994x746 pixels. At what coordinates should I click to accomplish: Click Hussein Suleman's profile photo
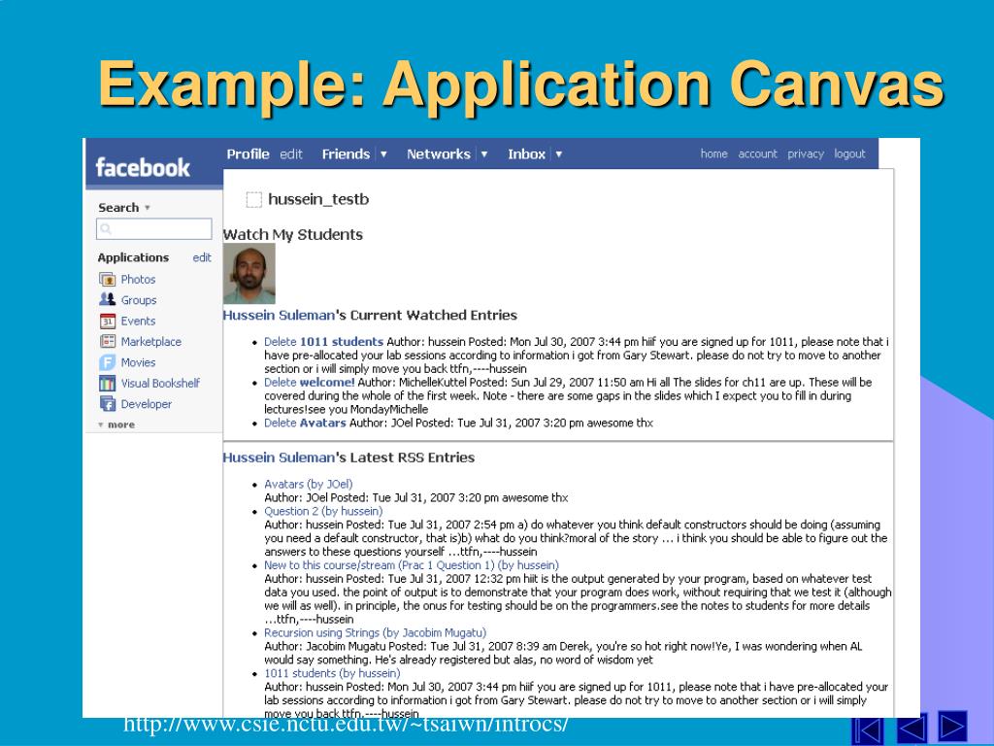pos(249,274)
